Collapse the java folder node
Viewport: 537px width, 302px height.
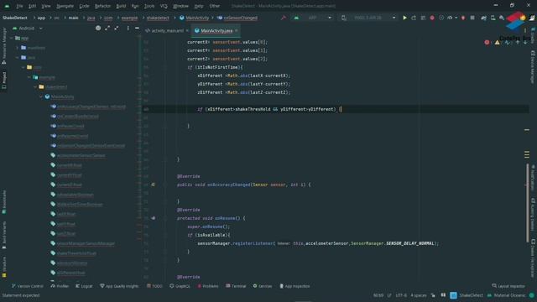click(18, 58)
